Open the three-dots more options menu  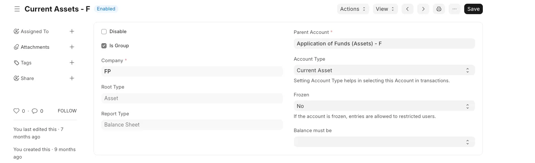[455, 9]
